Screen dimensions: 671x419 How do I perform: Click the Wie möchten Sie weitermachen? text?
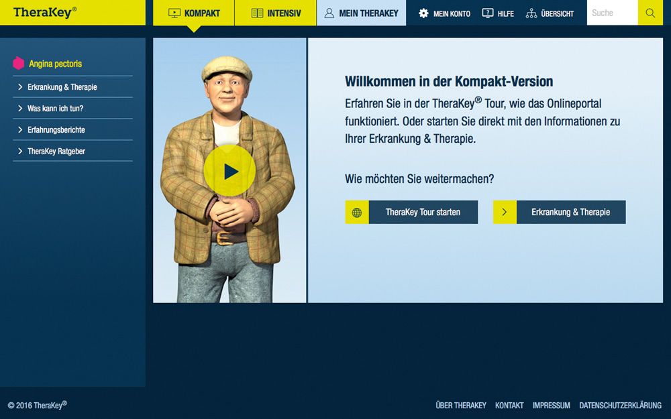coord(419,179)
